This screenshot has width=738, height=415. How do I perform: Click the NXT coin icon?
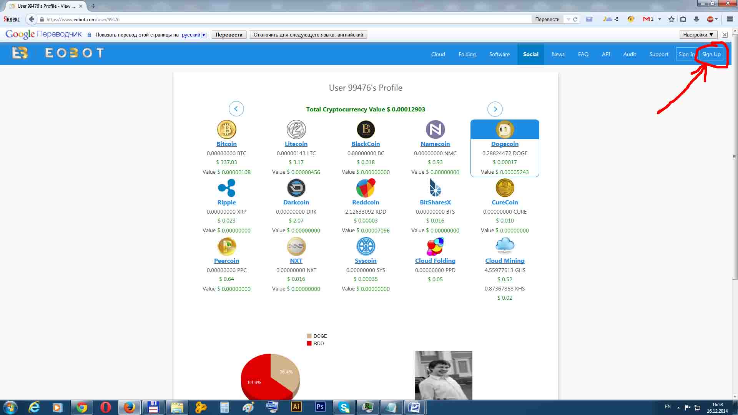(296, 246)
